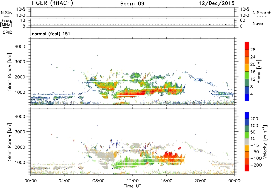Click the red top segment of Power colorbar
Image resolution: width=271 pixels, height=188 pixels.
tap(247, 45)
